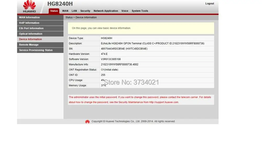Click the Device Type label
This screenshot has width=262, height=164.
click(x=76, y=38)
